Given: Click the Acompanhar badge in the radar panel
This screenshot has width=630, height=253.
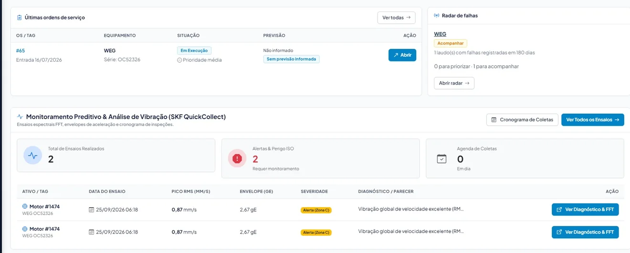Looking at the screenshot, I should 451,43.
